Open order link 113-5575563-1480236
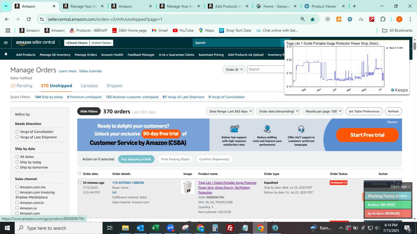The width and height of the screenshot is (417, 234). [x=128, y=183]
